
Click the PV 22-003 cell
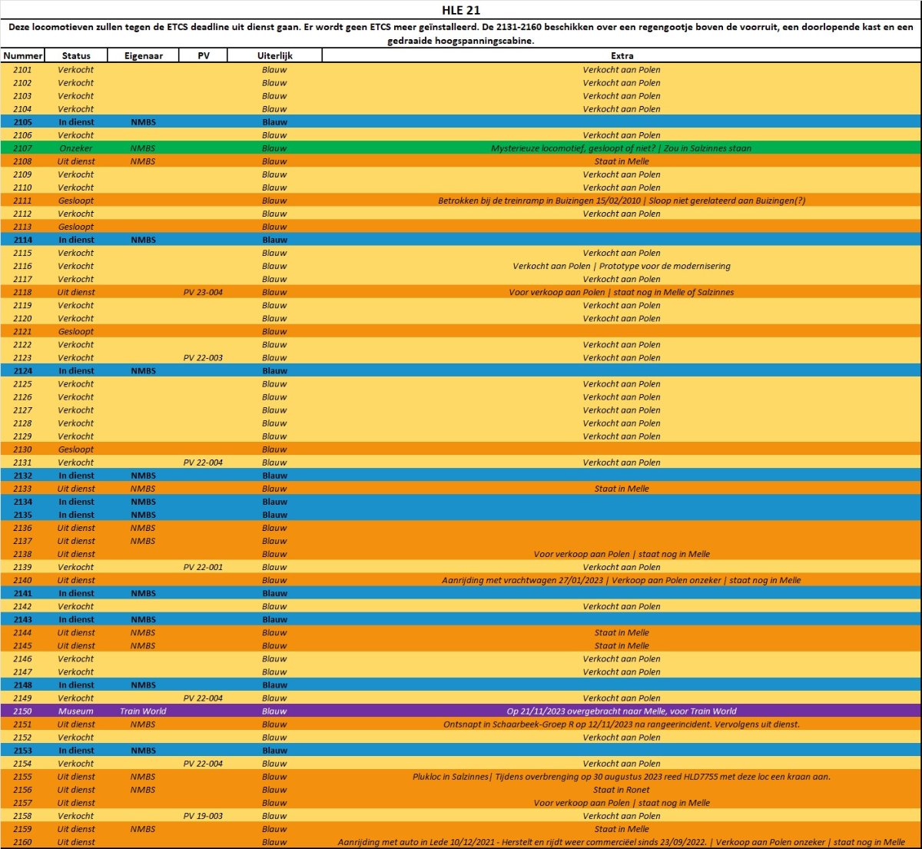pyautogui.click(x=204, y=358)
